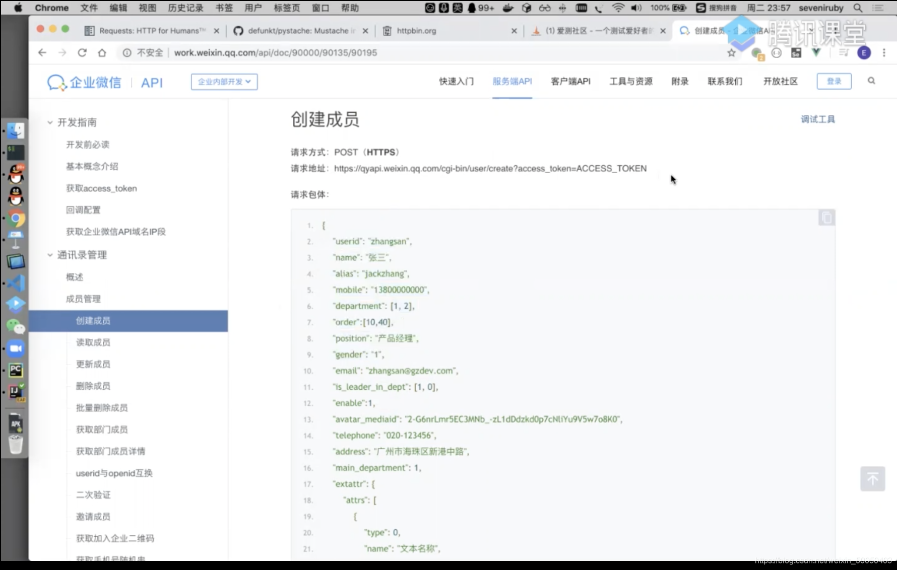Launch WeChat from the dock
Image resolution: width=897 pixels, height=570 pixels.
(x=16, y=327)
